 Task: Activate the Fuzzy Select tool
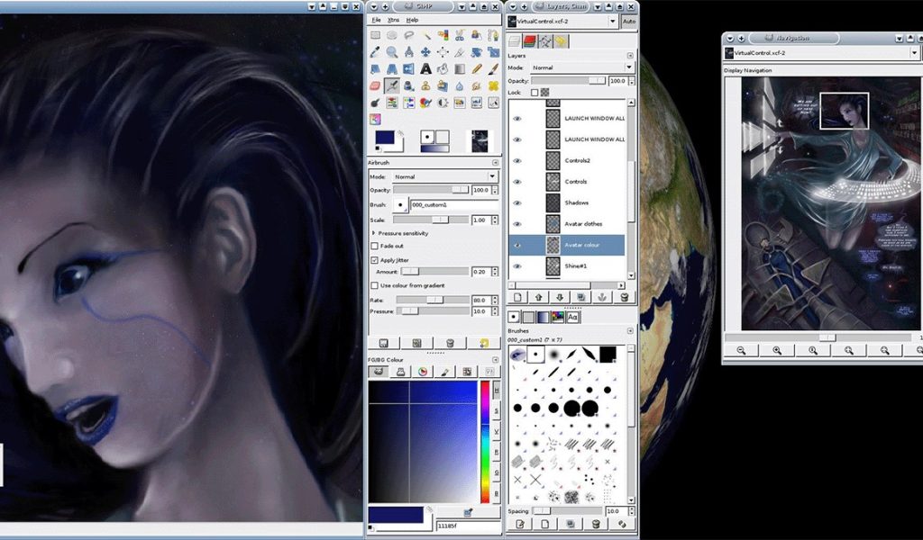coord(426,34)
